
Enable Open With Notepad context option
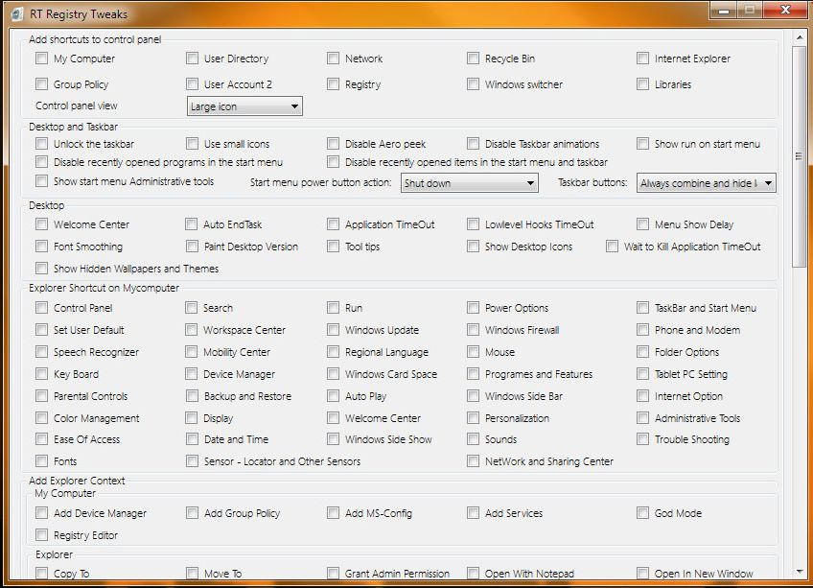pos(473,573)
